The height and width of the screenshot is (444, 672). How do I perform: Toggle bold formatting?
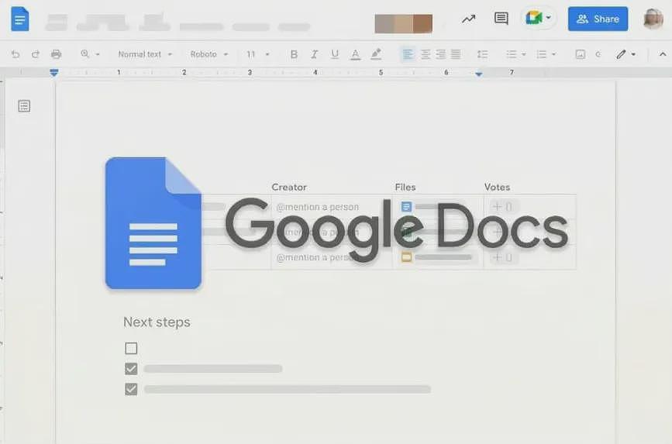[x=294, y=54]
